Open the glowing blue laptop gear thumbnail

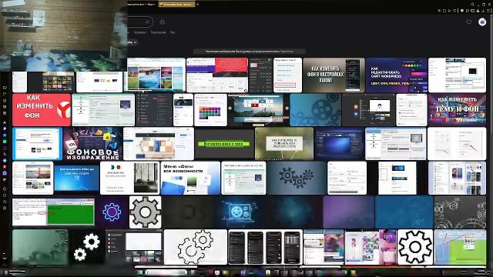click(240, 212)
